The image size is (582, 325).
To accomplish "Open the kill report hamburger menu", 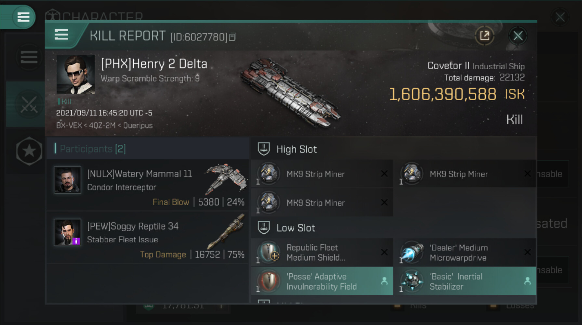I will tap(61, 34).
